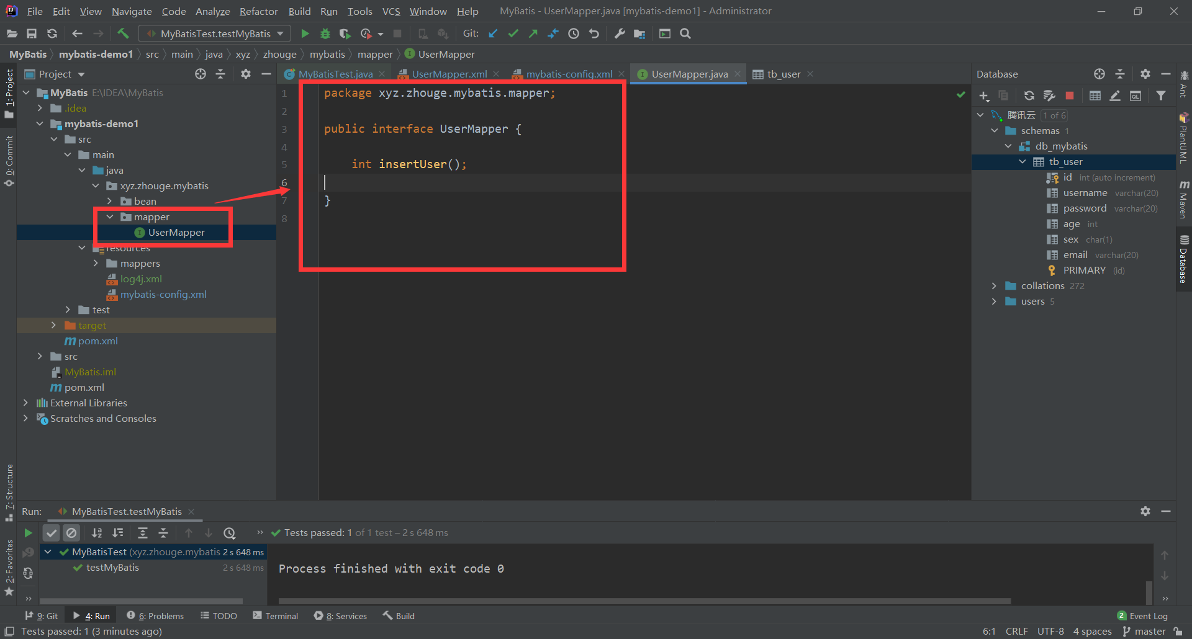Screen dimensions: 1192x639
Task: Open the run configuration dropdown
Action: pos(214,34)
